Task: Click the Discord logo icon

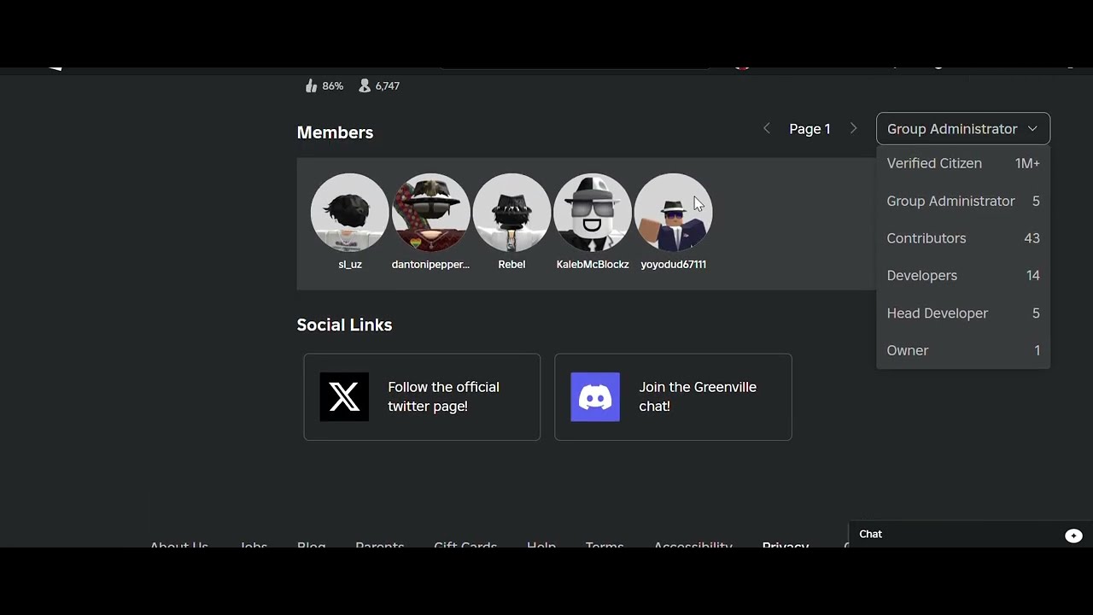Action: 595,397
